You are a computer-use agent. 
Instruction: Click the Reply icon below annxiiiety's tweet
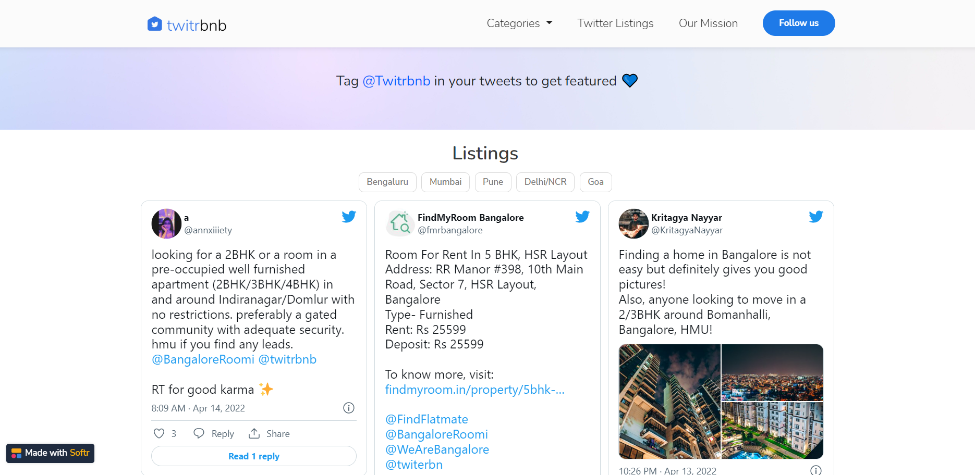(x=199, y=433)
